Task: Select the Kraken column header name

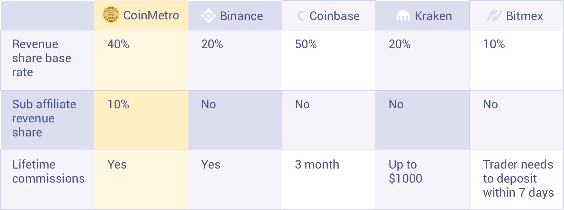Action: 433,16
